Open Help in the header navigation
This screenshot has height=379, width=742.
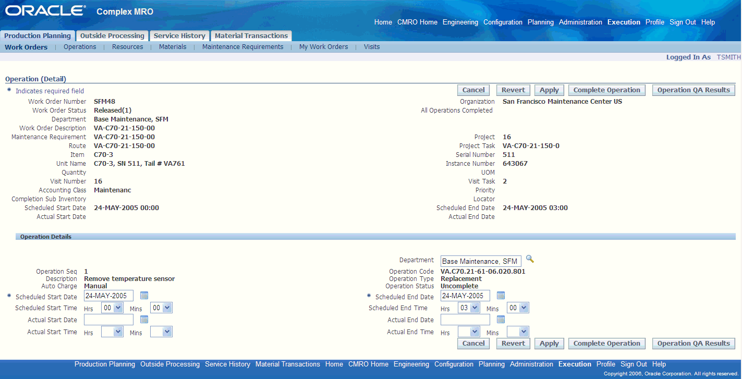[x=708, y=22]
